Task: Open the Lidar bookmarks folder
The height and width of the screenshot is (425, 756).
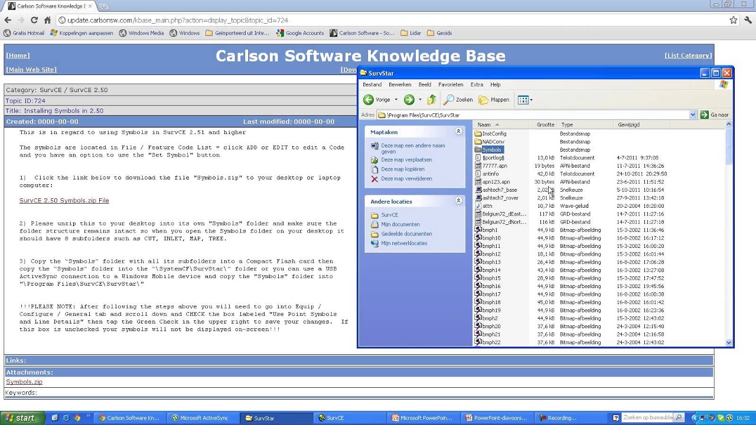Action: click(x=412, y=33)
